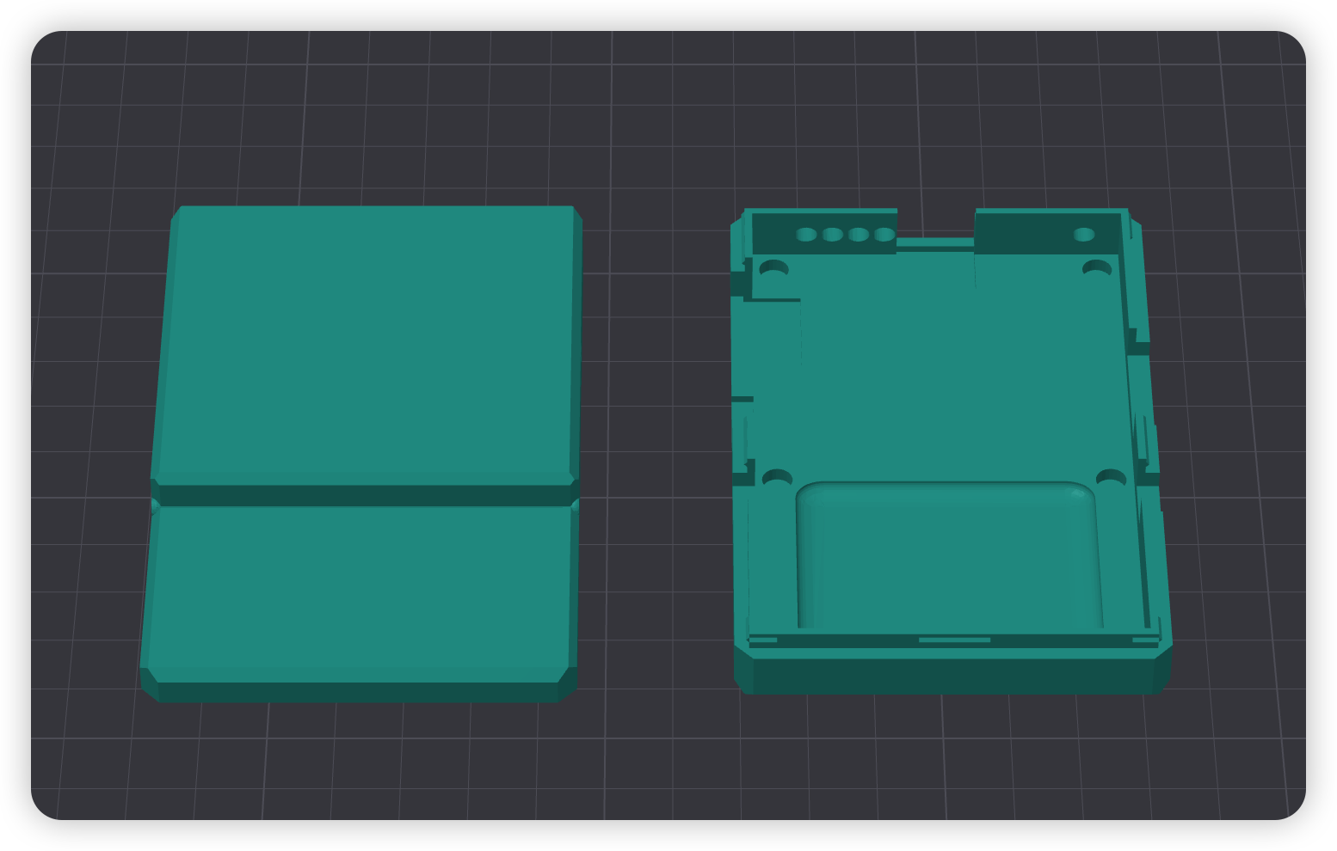Select the open enclosure base model on the right

pyautogui.click(x=951, y=450)
